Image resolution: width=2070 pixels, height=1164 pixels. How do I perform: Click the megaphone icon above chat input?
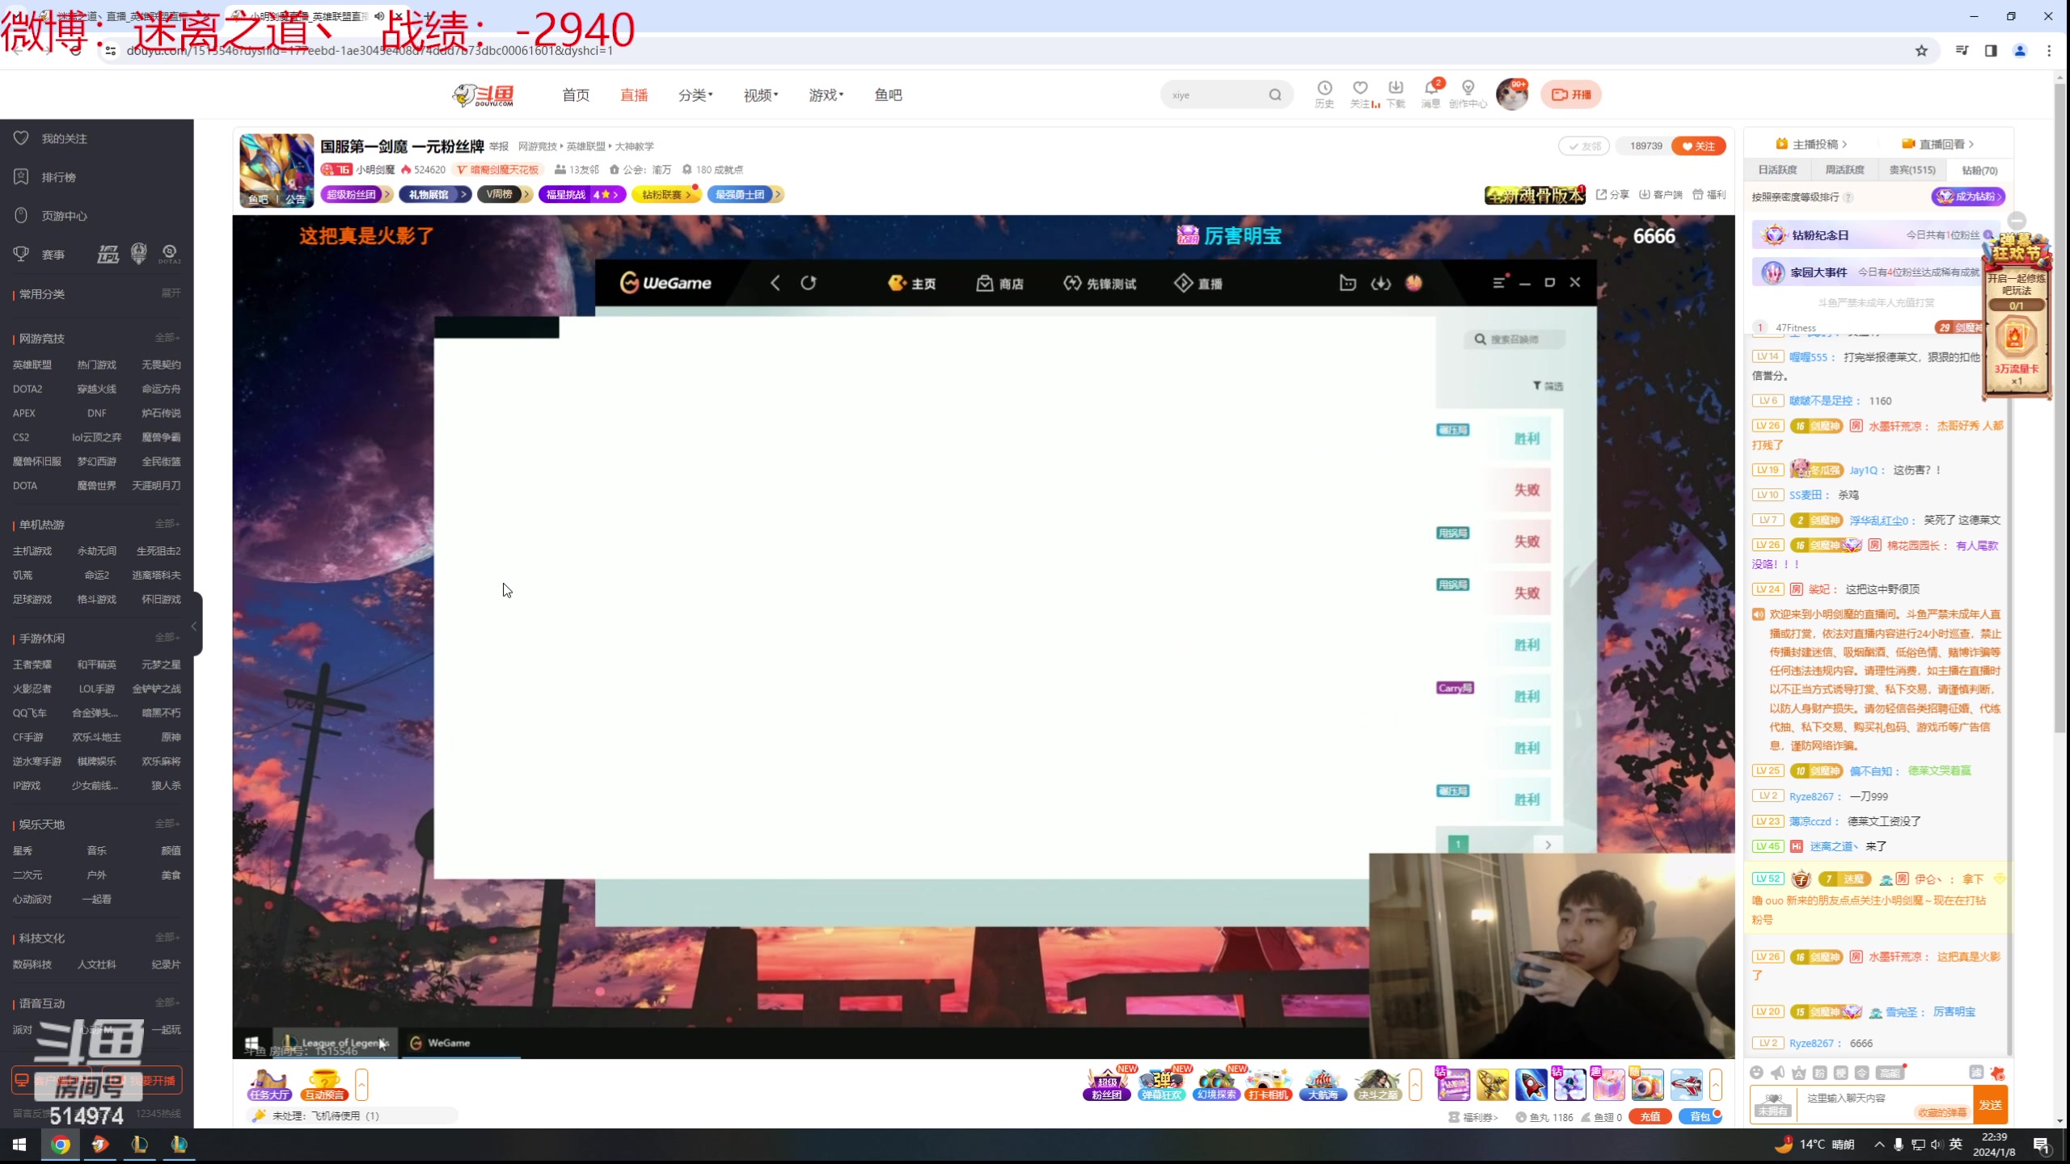1777,1073
